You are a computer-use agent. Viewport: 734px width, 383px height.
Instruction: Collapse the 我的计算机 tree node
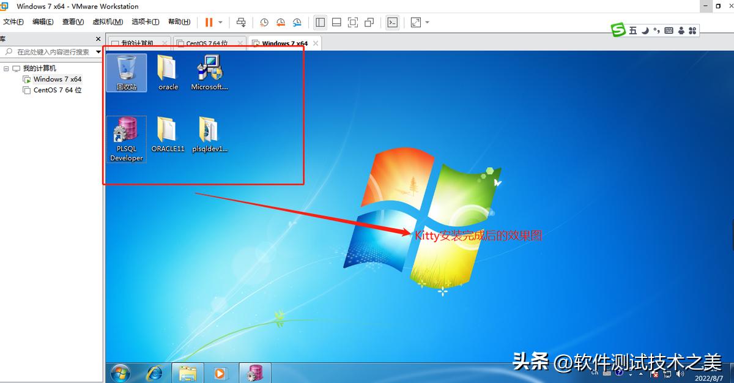pyautogui.click(x=6, y=68)
